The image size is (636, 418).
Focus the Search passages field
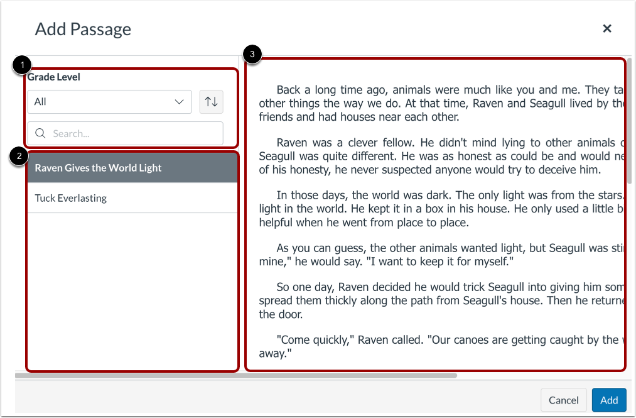pos(126,133)
